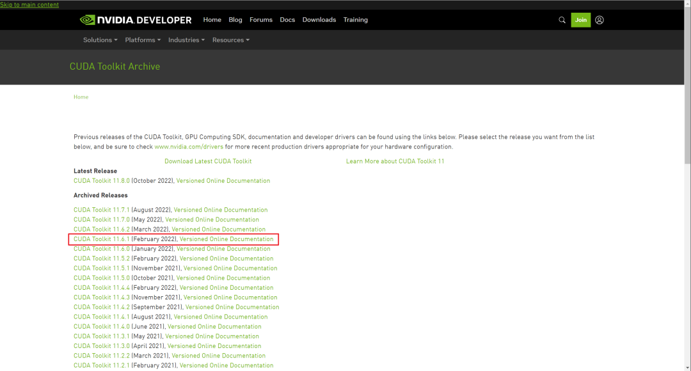Open Versioned Online Documentation for 11.4.3
The image size is (691, 371).
(x=230, y=297)
